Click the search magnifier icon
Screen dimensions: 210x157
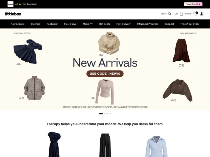tap(170, 14)
